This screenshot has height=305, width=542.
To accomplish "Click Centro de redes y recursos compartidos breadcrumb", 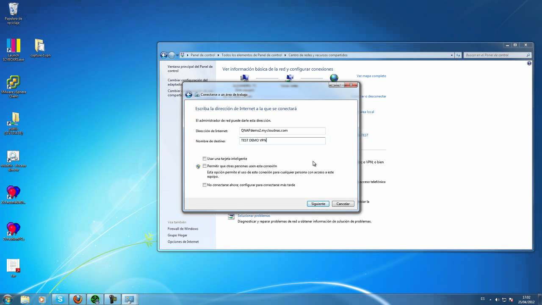I will (x=318, y=55).
